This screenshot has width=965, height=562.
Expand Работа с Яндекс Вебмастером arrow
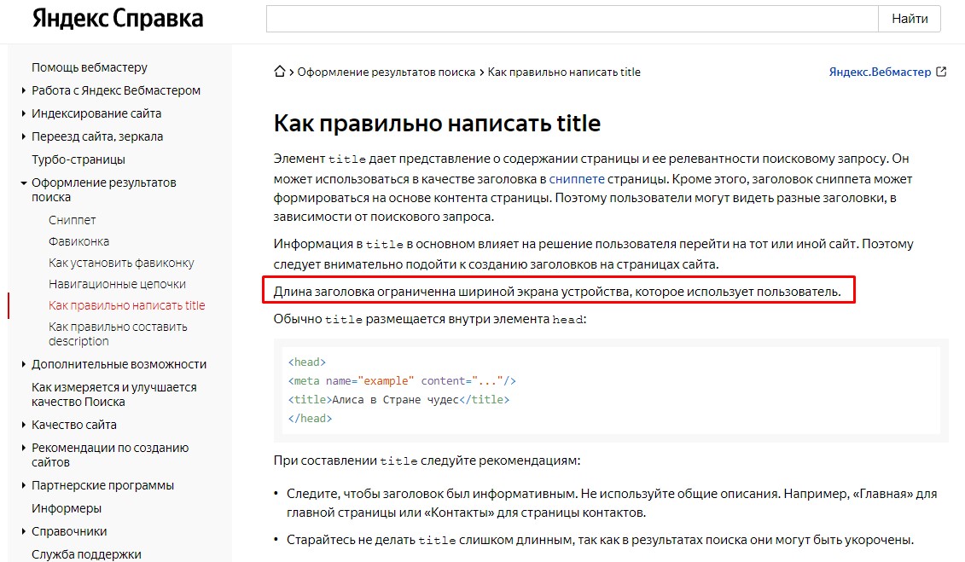(x=23, y=90)
